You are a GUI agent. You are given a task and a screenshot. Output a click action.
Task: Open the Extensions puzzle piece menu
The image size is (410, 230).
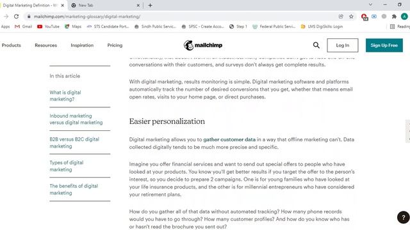(394, 17)
